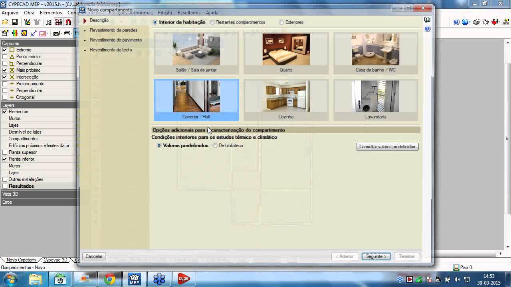Collapse the Layers panel header
This screenshot has height=287, width=511.
[38, 105]
